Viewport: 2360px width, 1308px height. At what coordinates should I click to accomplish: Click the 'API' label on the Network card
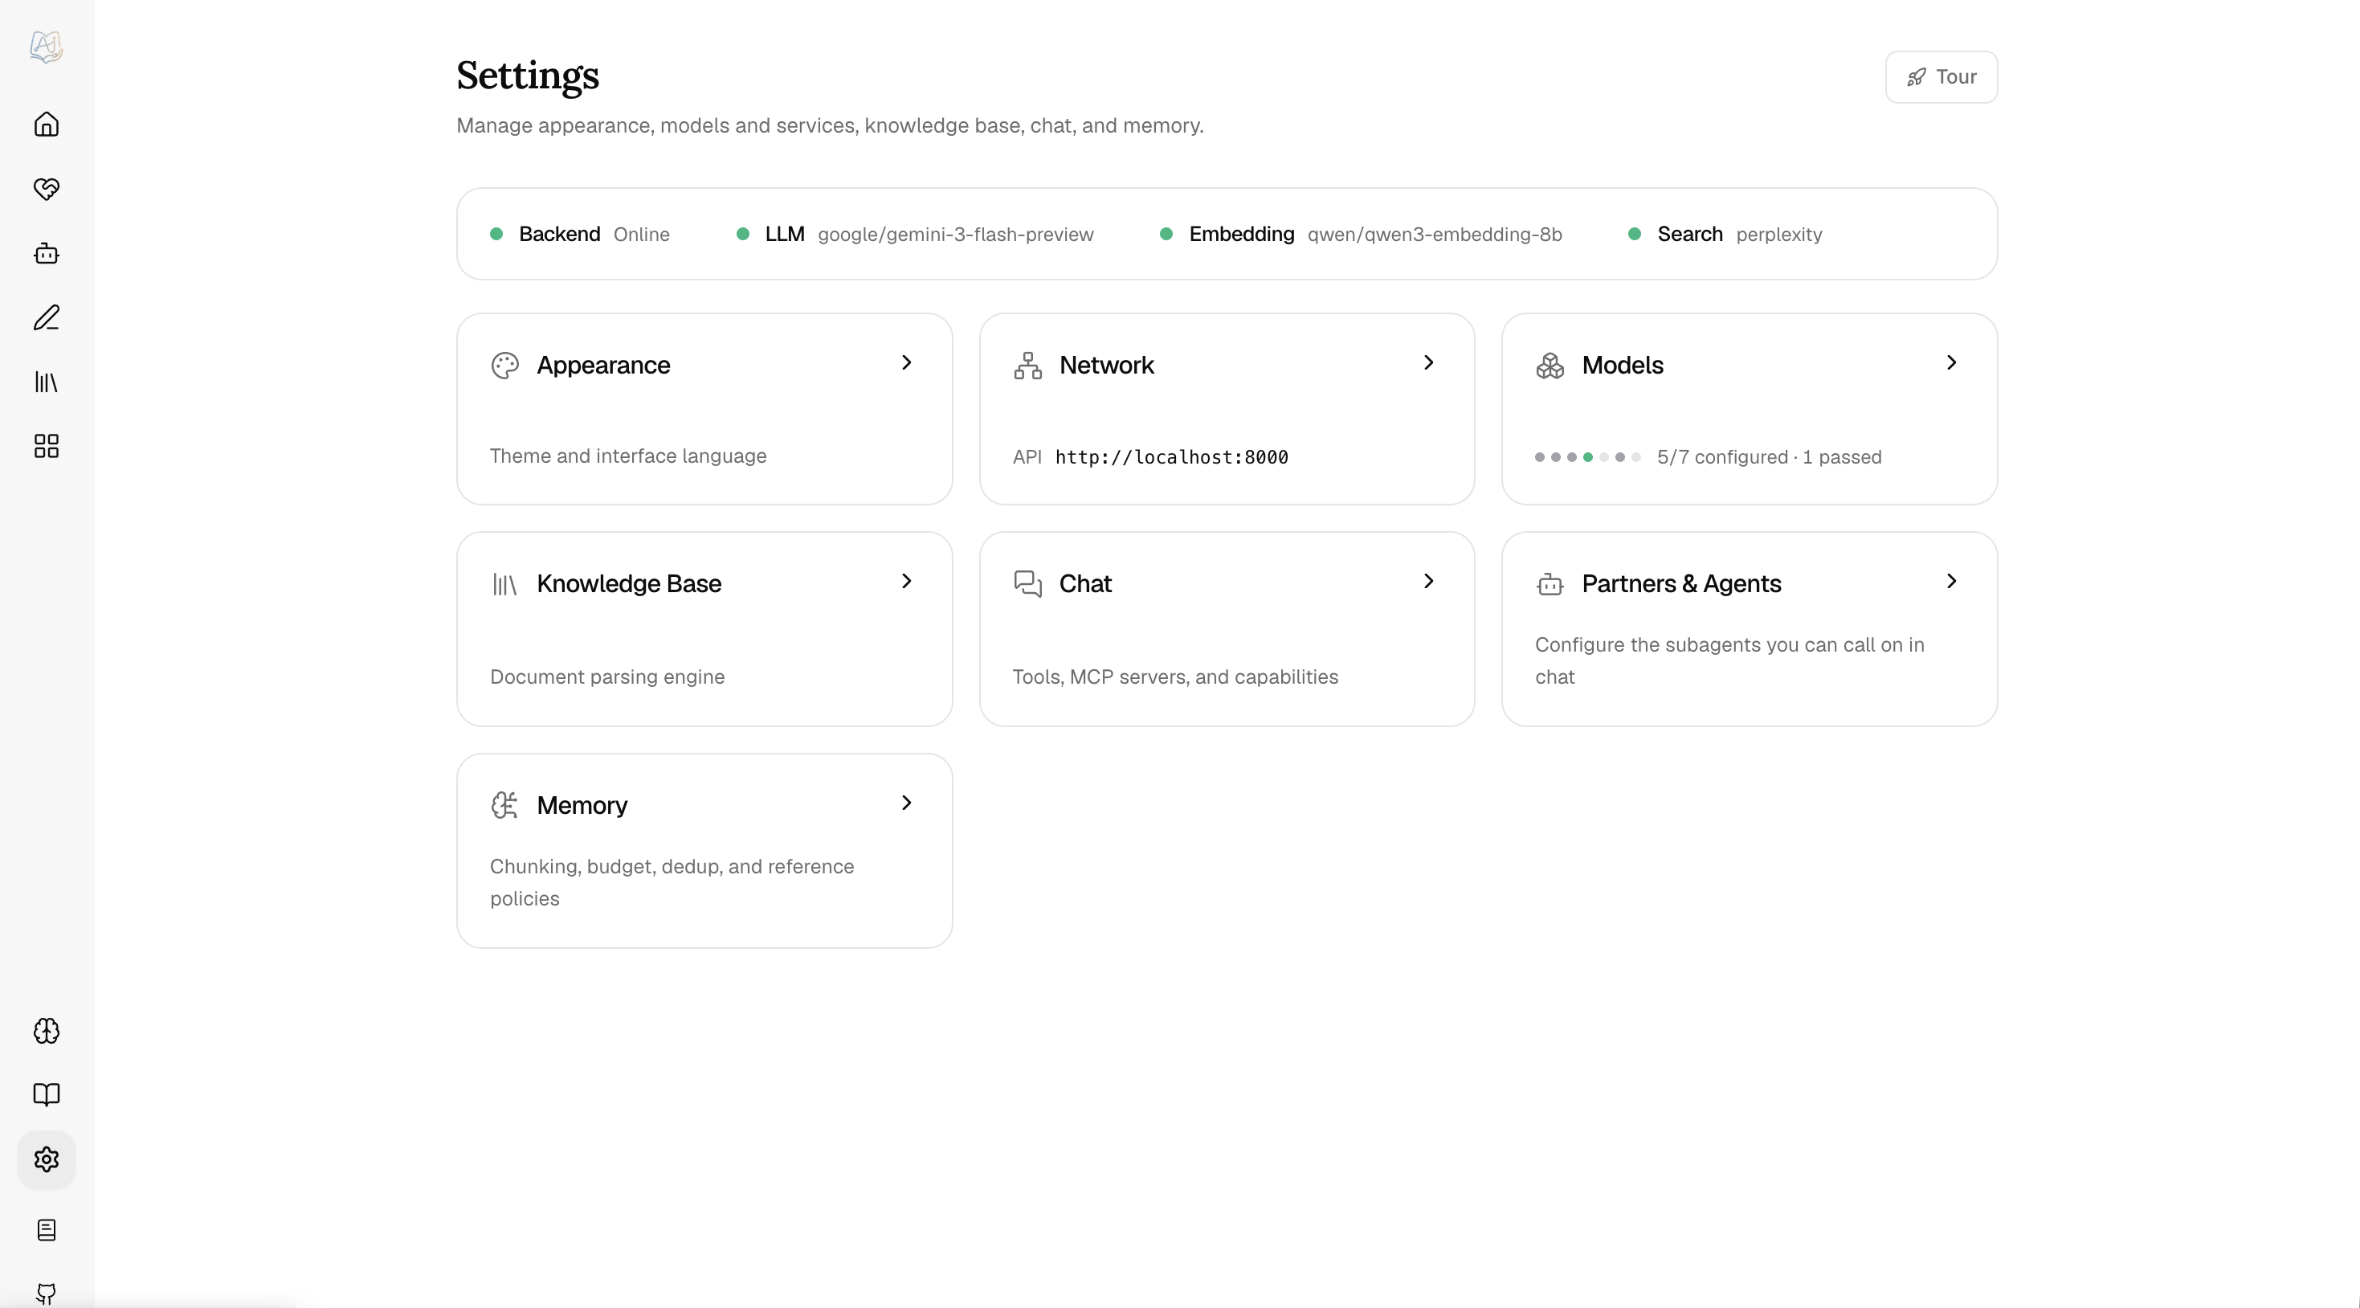click(1026, 456)
